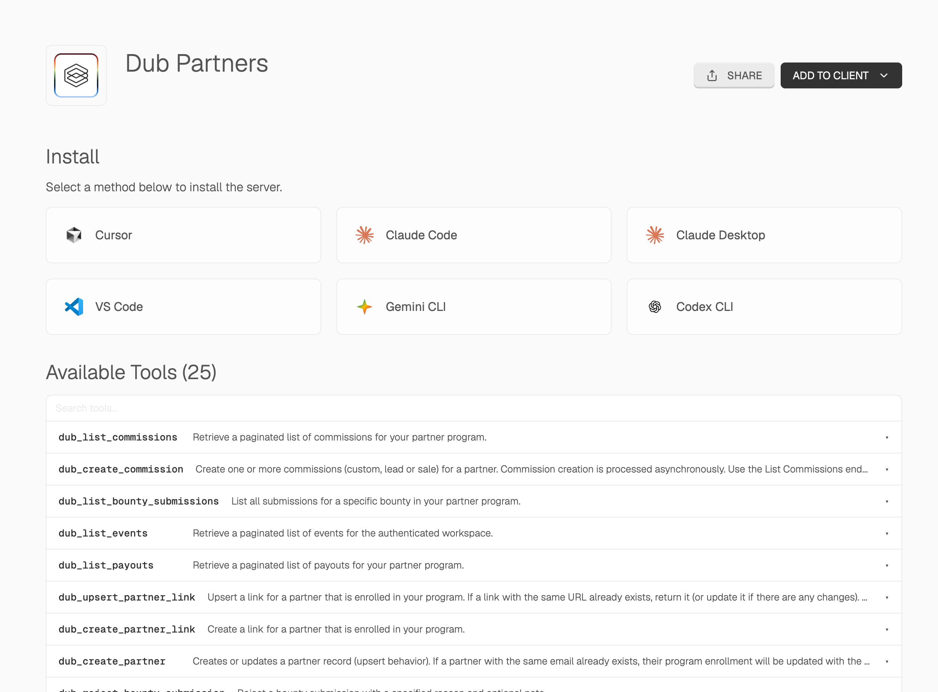938x692 pixels.
Task: Click the VS Code logo icon
Action: (74, 307)
